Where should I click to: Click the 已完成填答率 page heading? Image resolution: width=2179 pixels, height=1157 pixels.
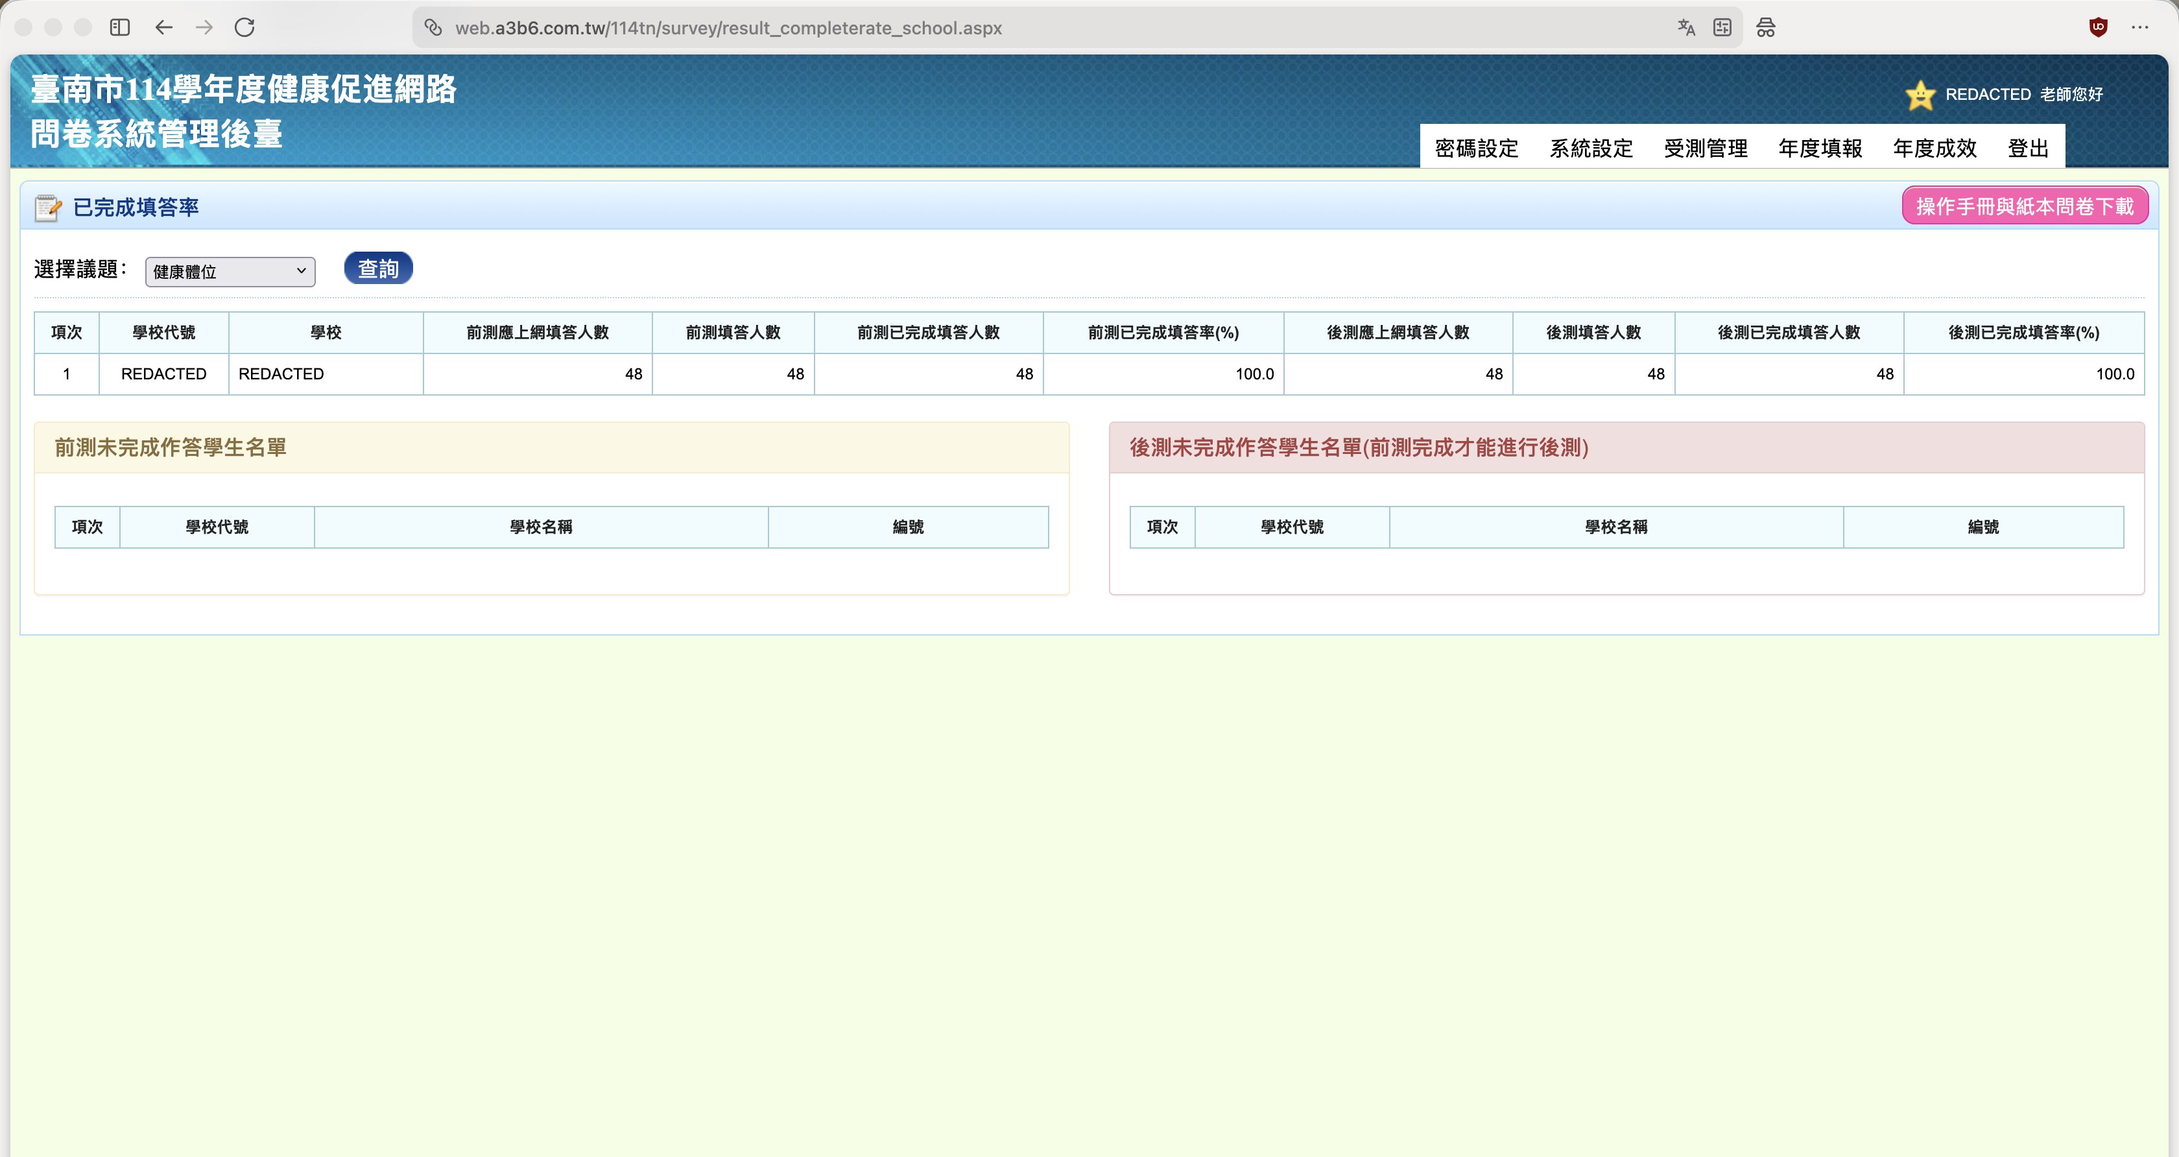point(136,208)
